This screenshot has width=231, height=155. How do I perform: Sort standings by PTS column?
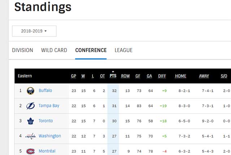coord(113,76)
